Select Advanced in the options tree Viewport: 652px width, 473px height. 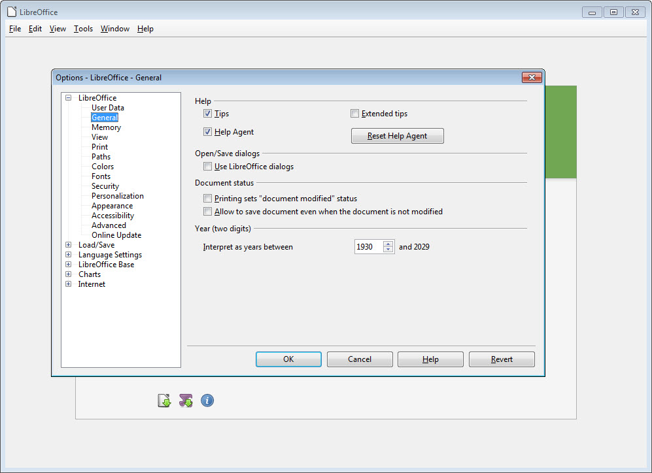(109, 225)
